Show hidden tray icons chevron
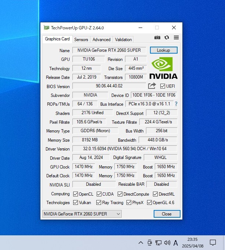The width and height of the screenshot is (225, 250). (x=141, y=243)
